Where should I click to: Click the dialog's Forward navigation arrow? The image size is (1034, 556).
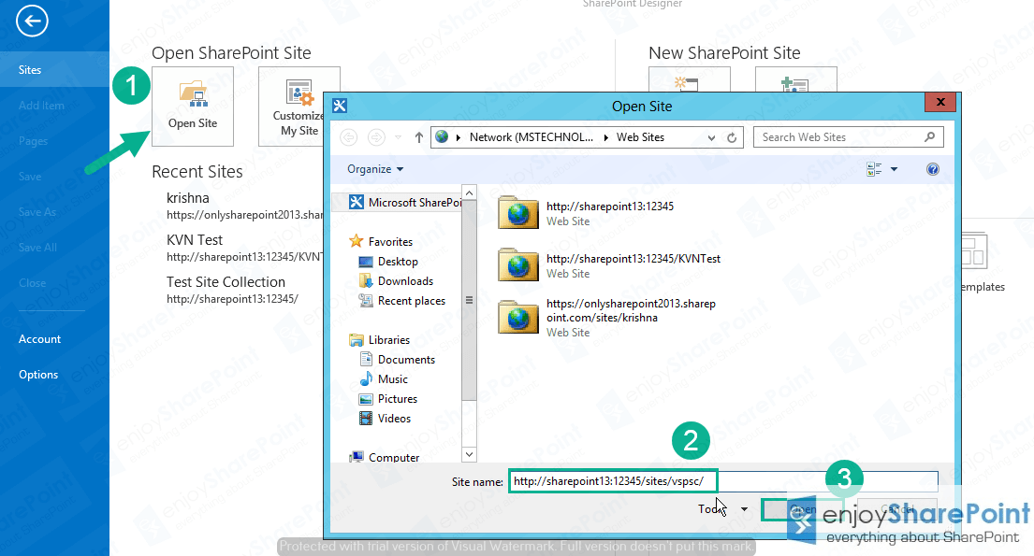376,137
